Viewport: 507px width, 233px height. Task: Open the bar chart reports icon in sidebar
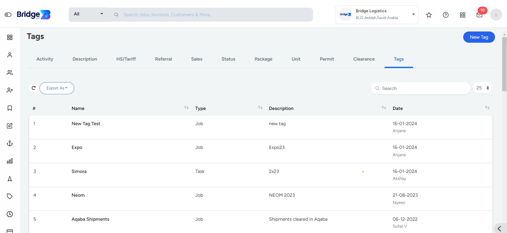(x=10, y=161)
